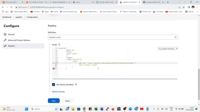Image resolution: width=200 pixels, height=112 pixels.
Task: Open the Docker Hub bookmark
Action: (145, 12)
